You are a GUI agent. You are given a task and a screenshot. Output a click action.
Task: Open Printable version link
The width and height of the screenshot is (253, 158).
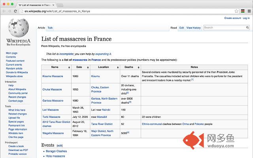coord(17,154)
